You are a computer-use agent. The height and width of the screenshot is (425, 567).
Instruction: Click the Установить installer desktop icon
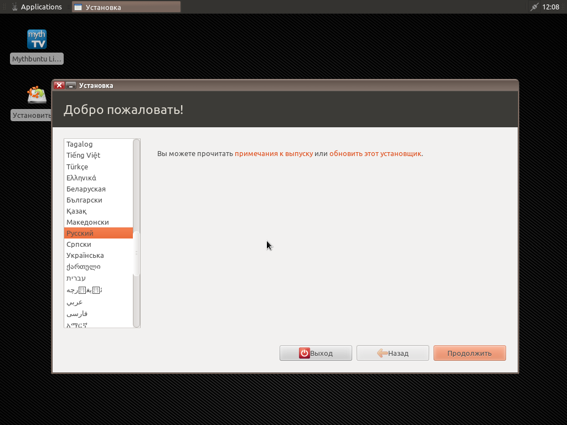point(37,95)
